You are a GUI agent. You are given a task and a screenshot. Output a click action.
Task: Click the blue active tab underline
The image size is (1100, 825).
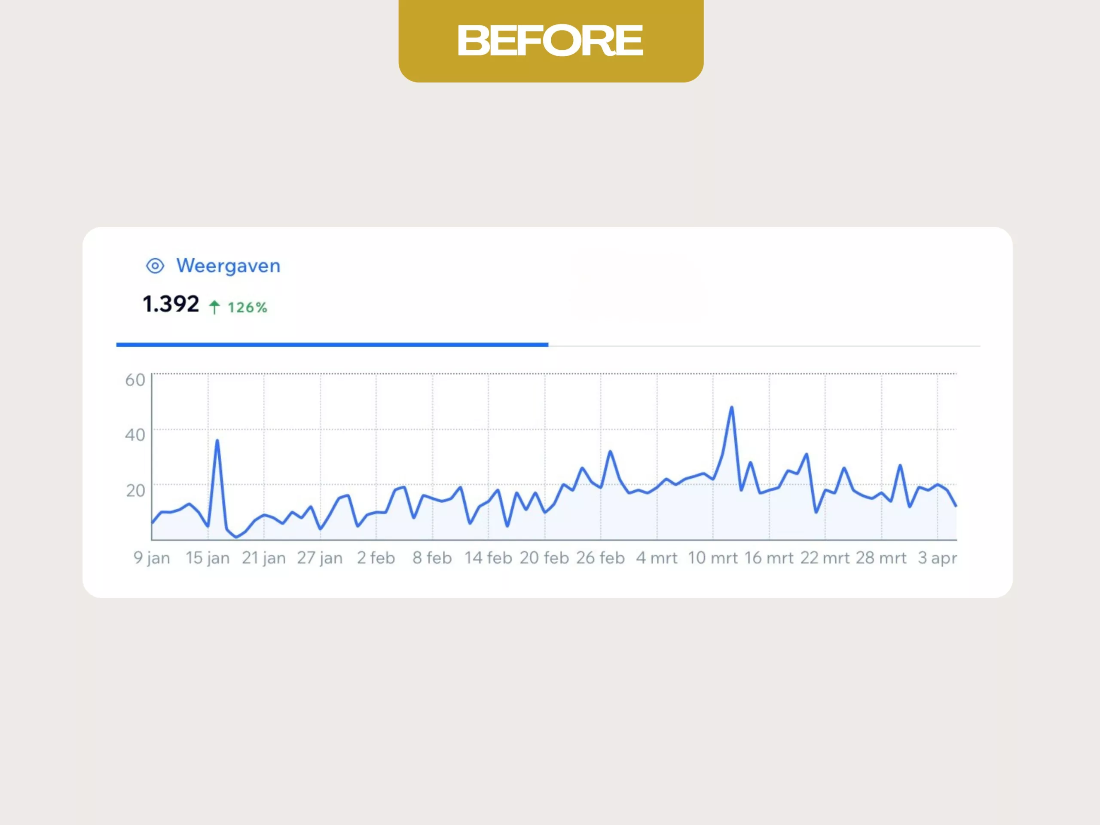[x=332, y=344]
